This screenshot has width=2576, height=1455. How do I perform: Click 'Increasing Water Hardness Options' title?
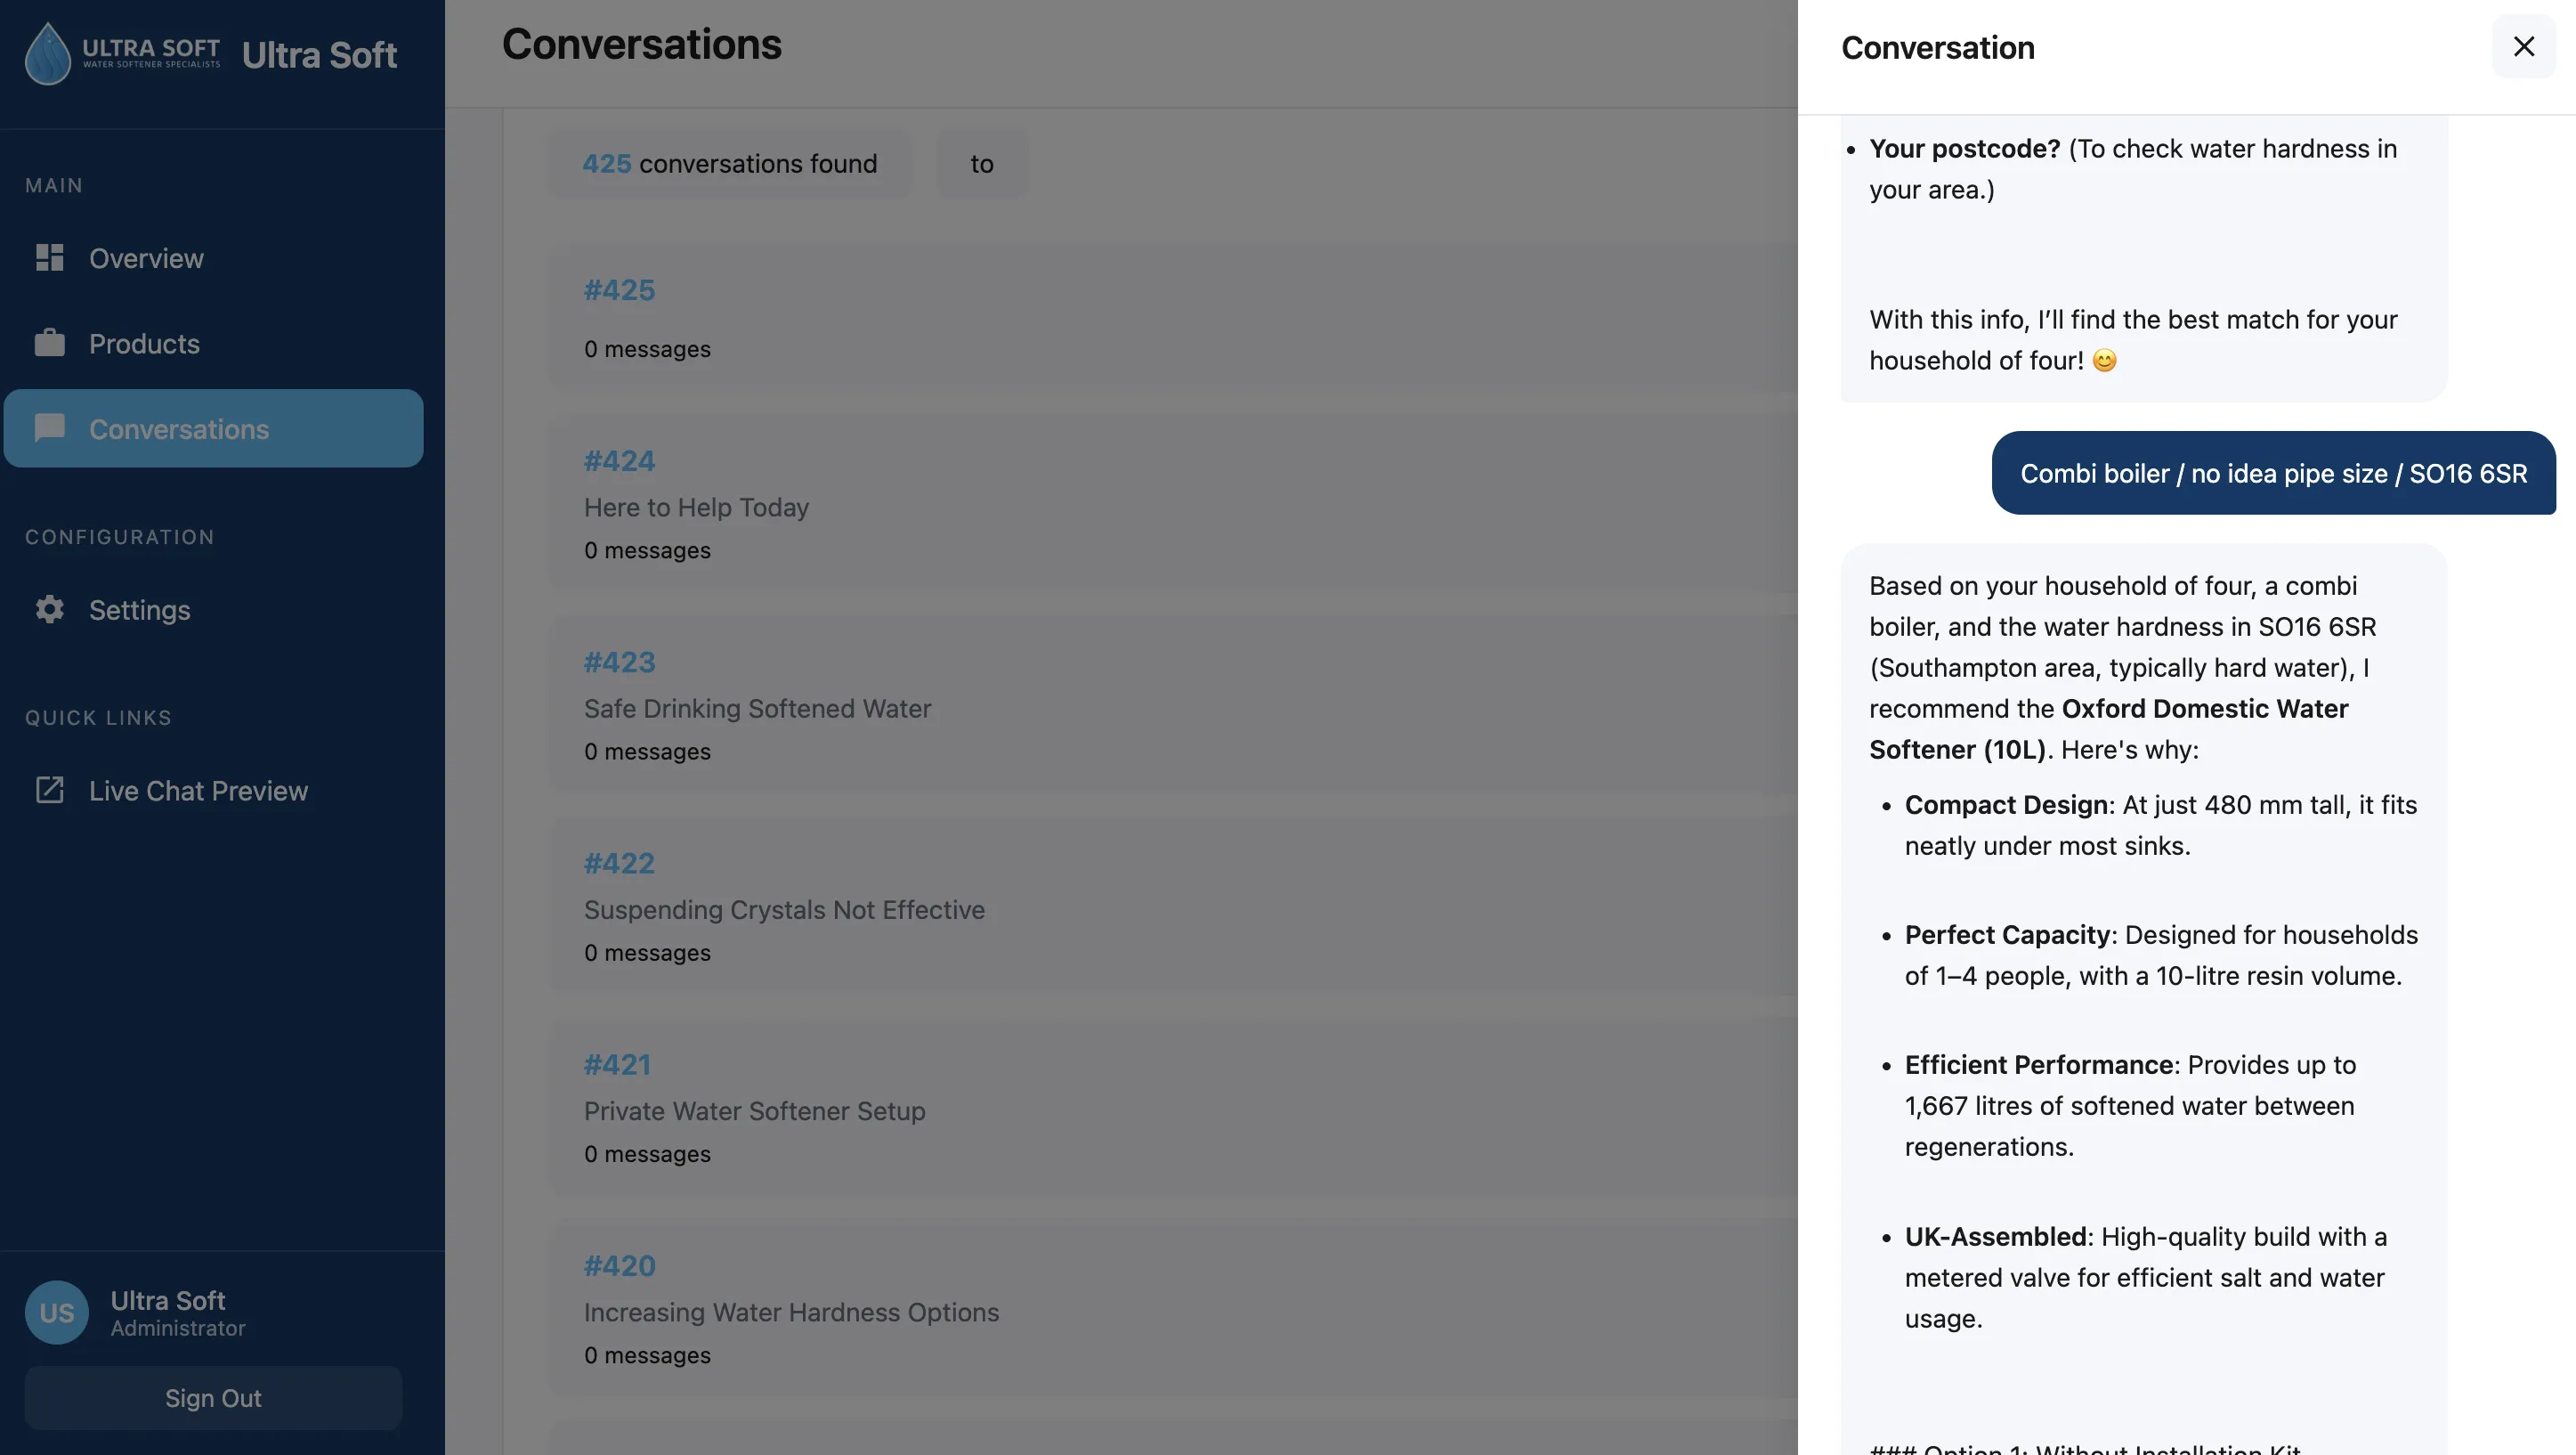coord(791,1312)
